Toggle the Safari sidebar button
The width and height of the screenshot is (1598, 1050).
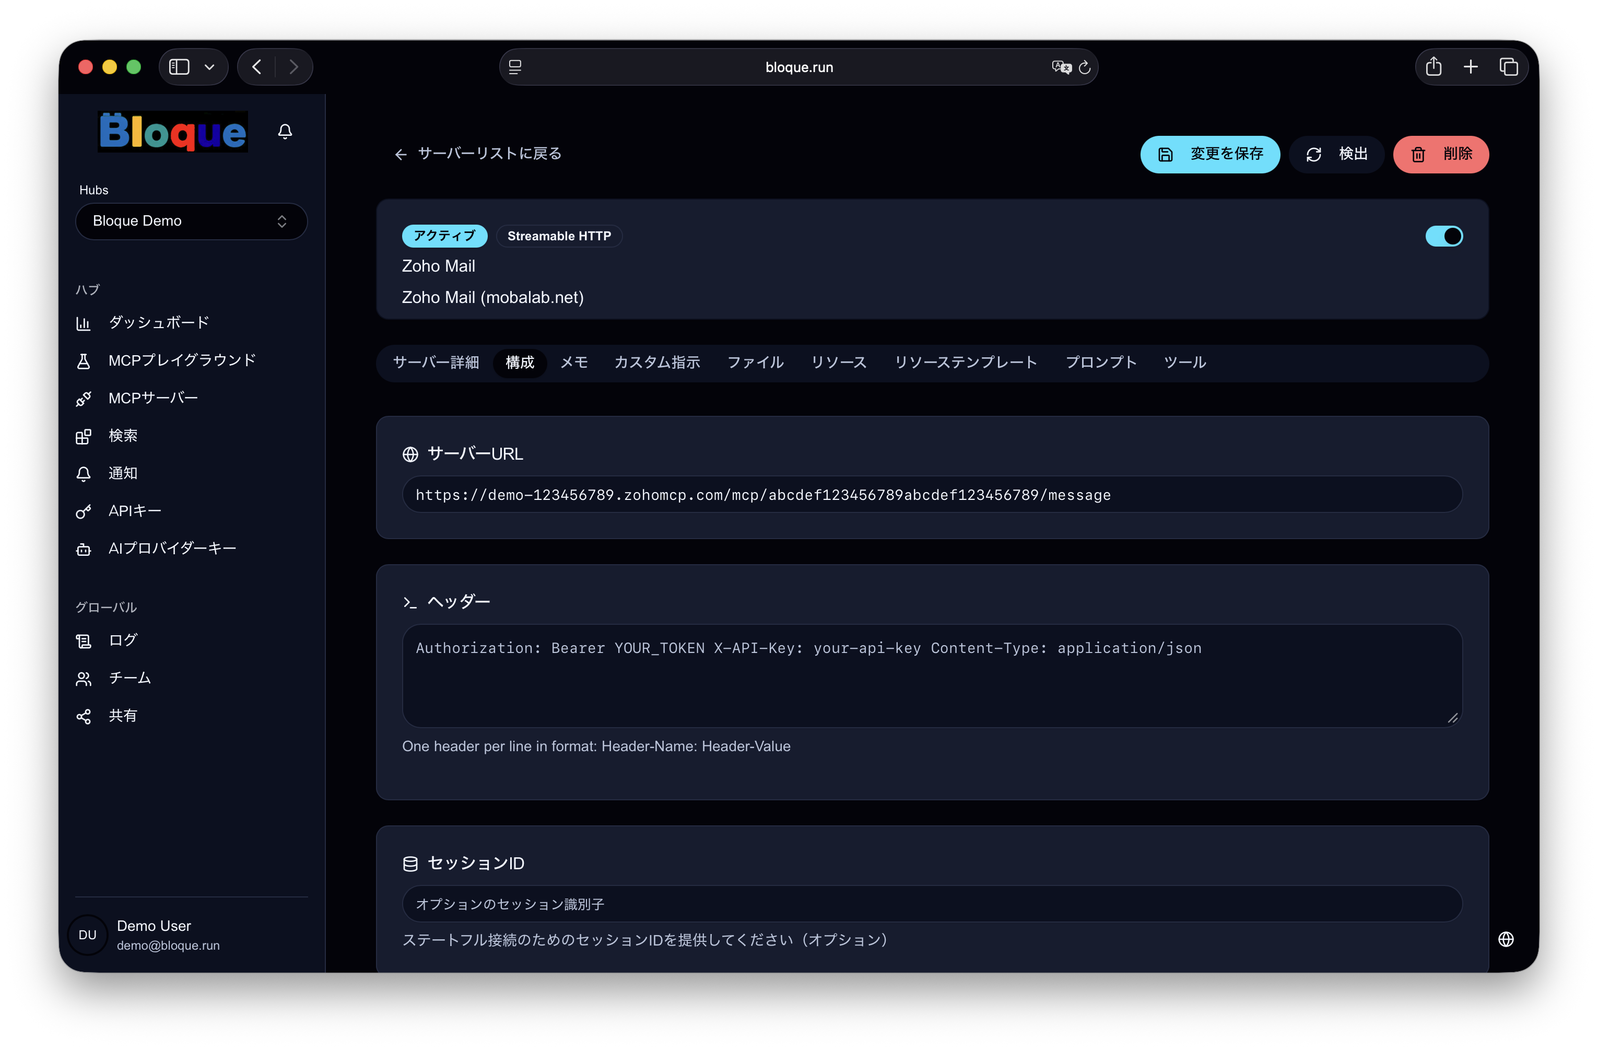[x=179, y=66]
